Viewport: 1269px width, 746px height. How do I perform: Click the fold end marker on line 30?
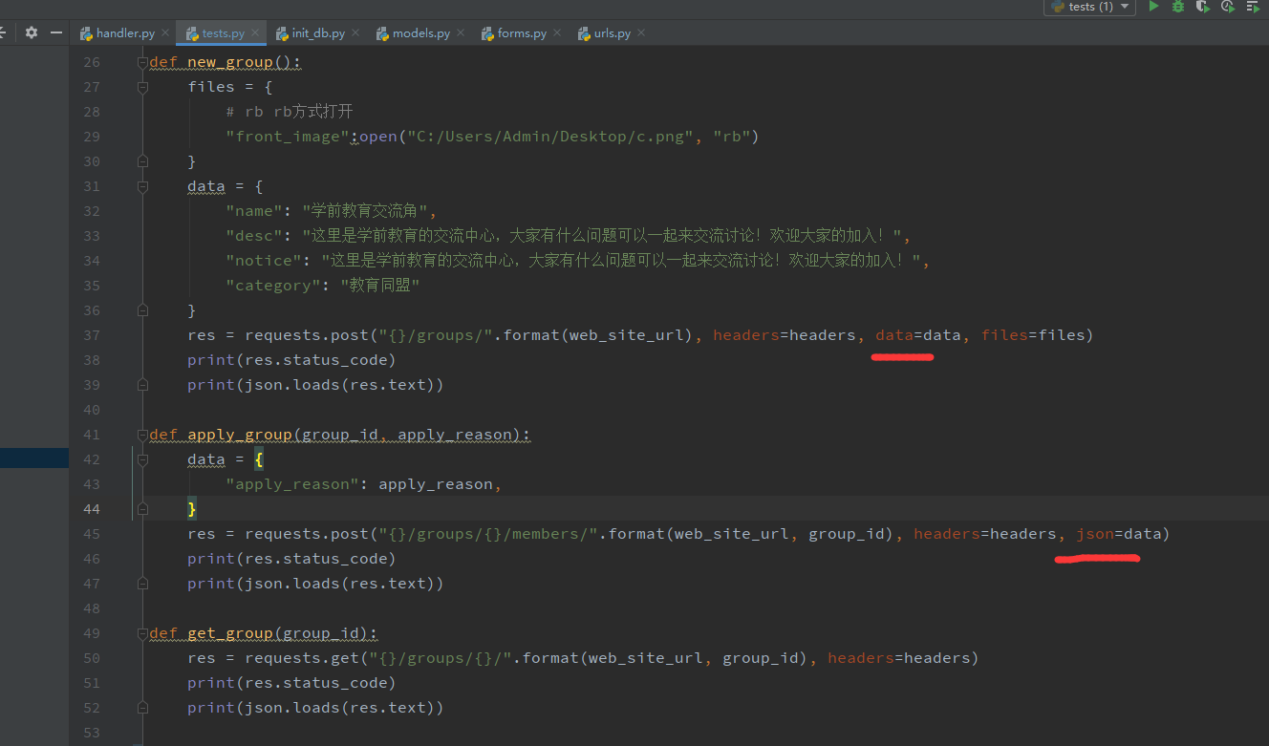[142, 161]
